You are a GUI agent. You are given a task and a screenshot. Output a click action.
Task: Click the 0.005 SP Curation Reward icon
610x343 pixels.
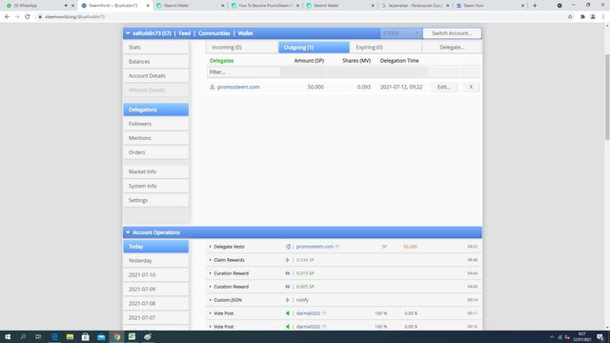(x=288, y=287)
